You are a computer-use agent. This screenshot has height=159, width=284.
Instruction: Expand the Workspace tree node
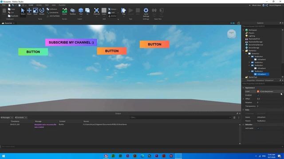[x=244, y=30]
